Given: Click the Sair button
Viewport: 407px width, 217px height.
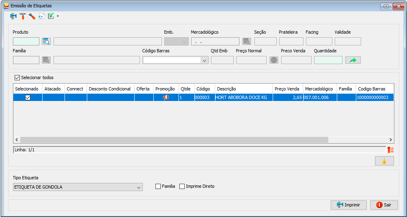Looking at the screenshot, I should click(x=384, y=205).
